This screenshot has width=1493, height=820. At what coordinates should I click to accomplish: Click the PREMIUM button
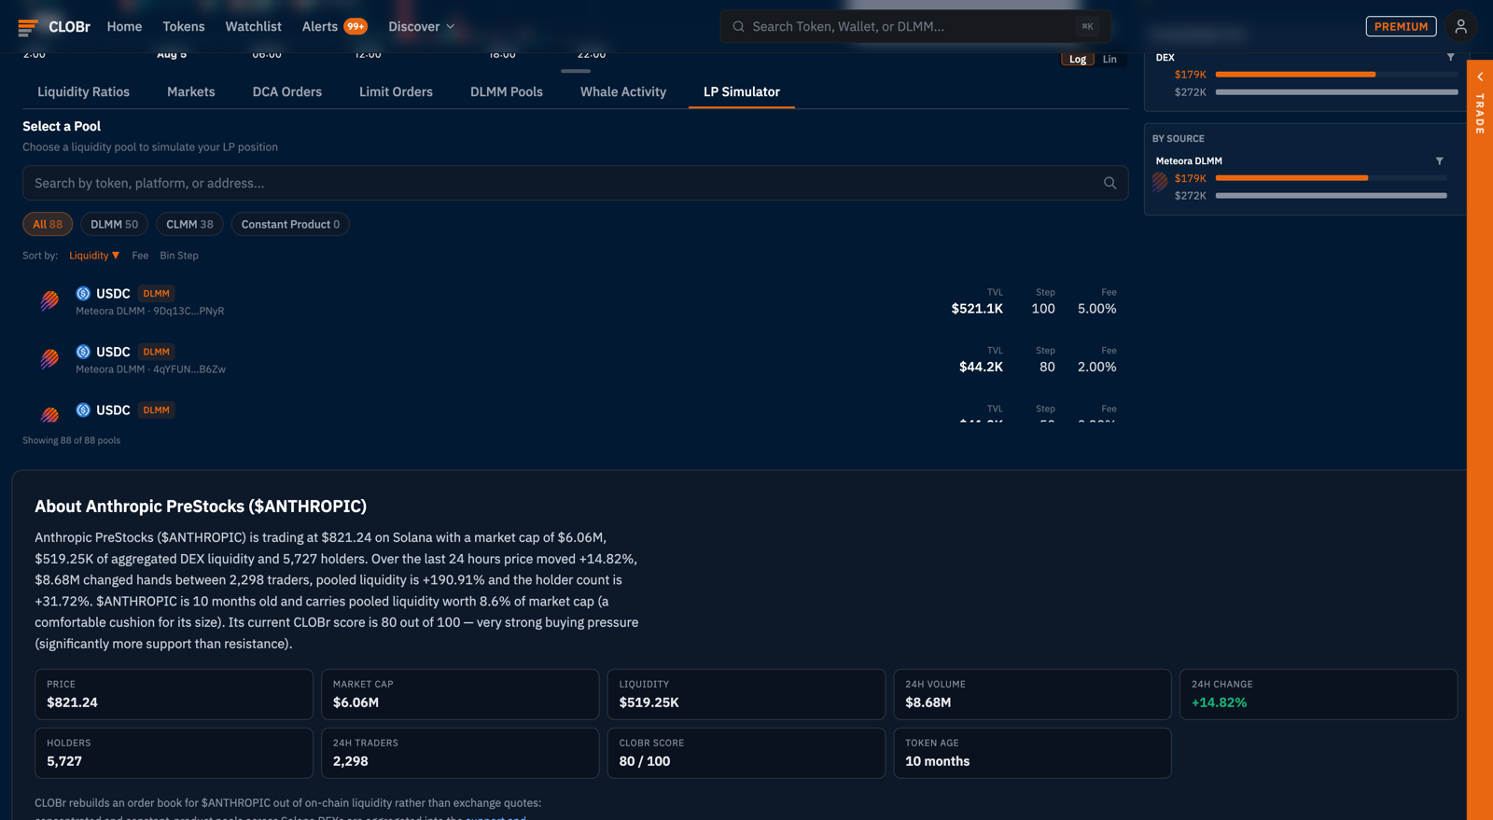(x=1401, y=26)
